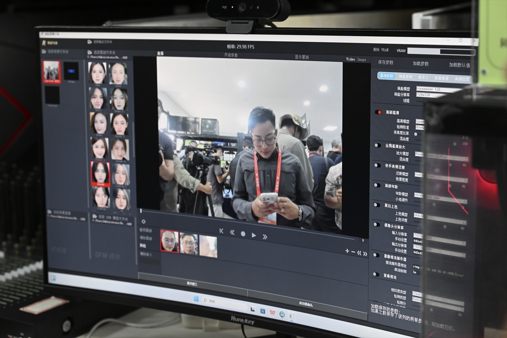Jump to the start of the video

pos(221,231)
